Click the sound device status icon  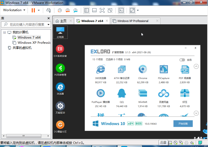(x=192, y=143)
